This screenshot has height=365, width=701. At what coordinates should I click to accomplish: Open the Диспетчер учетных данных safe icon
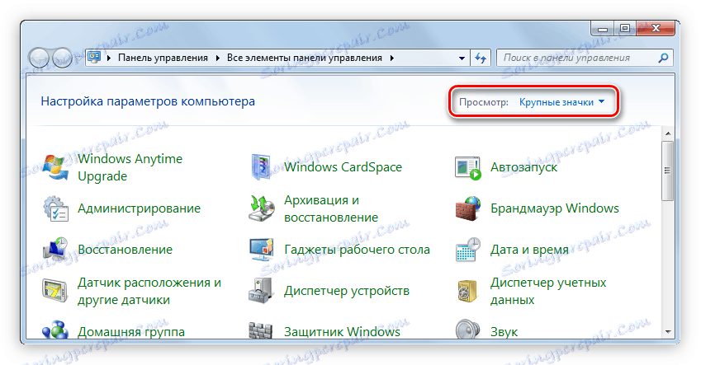click(x=467, y=291)
